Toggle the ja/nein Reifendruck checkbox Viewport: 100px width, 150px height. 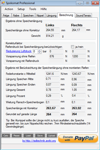[x=73, y=47]
